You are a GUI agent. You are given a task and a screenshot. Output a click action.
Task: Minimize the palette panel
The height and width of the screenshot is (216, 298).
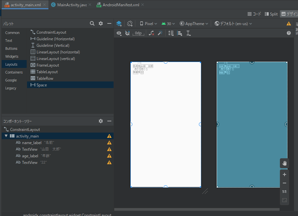109,23
